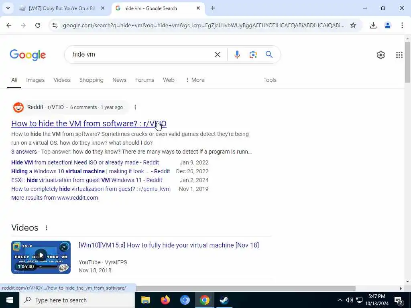411x308 pixels.
Task: Open Google apps grid
Action: tap(399, 55)
